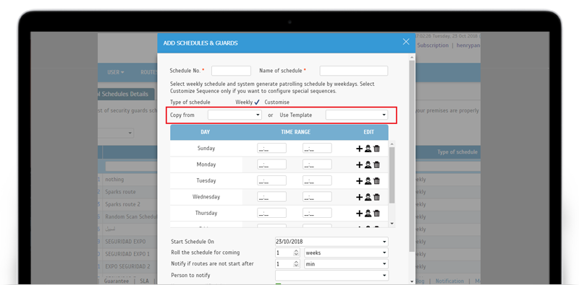Click the 'nothing' schedule row in the background
The image size is (579, 285).
click(114, 180)
